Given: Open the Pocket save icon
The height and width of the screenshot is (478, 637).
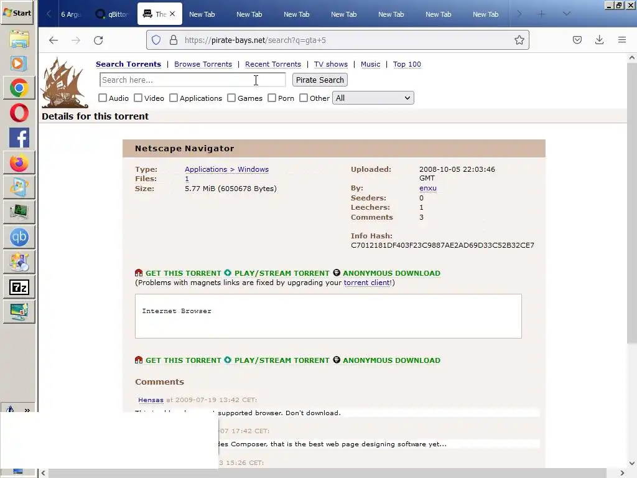Looking at the screenshot, I should click(x=577, y=40).
